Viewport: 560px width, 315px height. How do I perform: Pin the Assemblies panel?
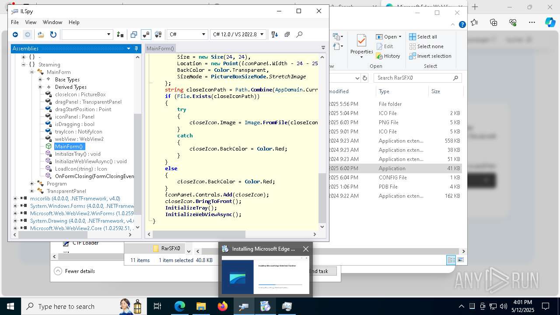pos(136,49)
